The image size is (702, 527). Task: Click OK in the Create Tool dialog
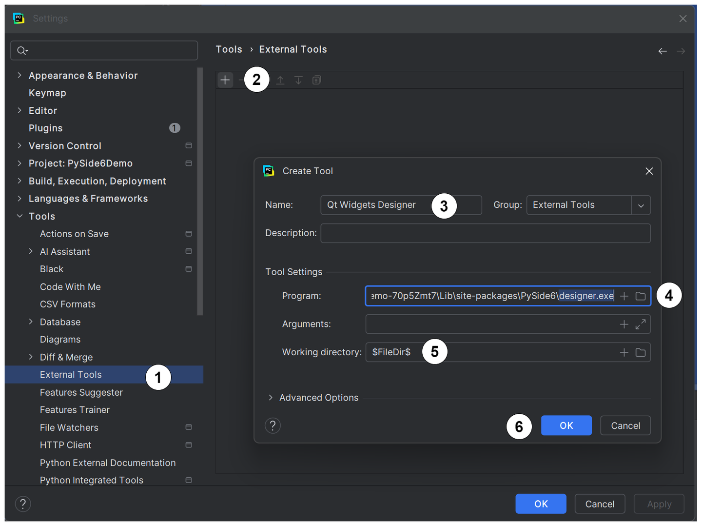pos(566,425)
